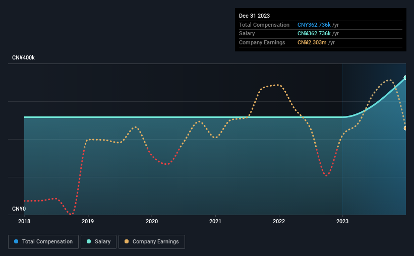The width and height of the screenshot is (414, 256).
Task: Click the 2023 x-axis label
Action: click(x=342, y=221)
